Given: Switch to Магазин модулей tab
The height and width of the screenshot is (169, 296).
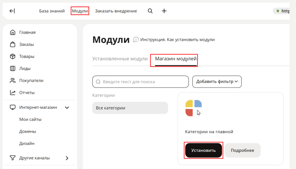Looking at the screenshot, I should (x=176, y=59).
